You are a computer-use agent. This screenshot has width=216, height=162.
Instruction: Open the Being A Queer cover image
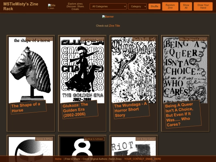(185, 70)
